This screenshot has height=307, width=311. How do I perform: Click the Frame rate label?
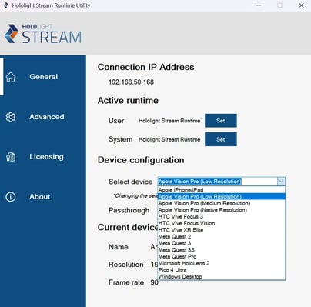[126, 282]
